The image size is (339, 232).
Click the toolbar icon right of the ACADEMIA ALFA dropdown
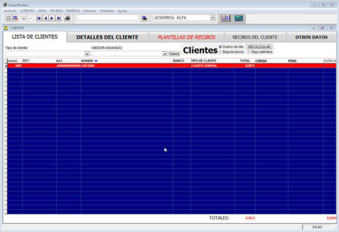pyautogui.click(x=226, y=18)
